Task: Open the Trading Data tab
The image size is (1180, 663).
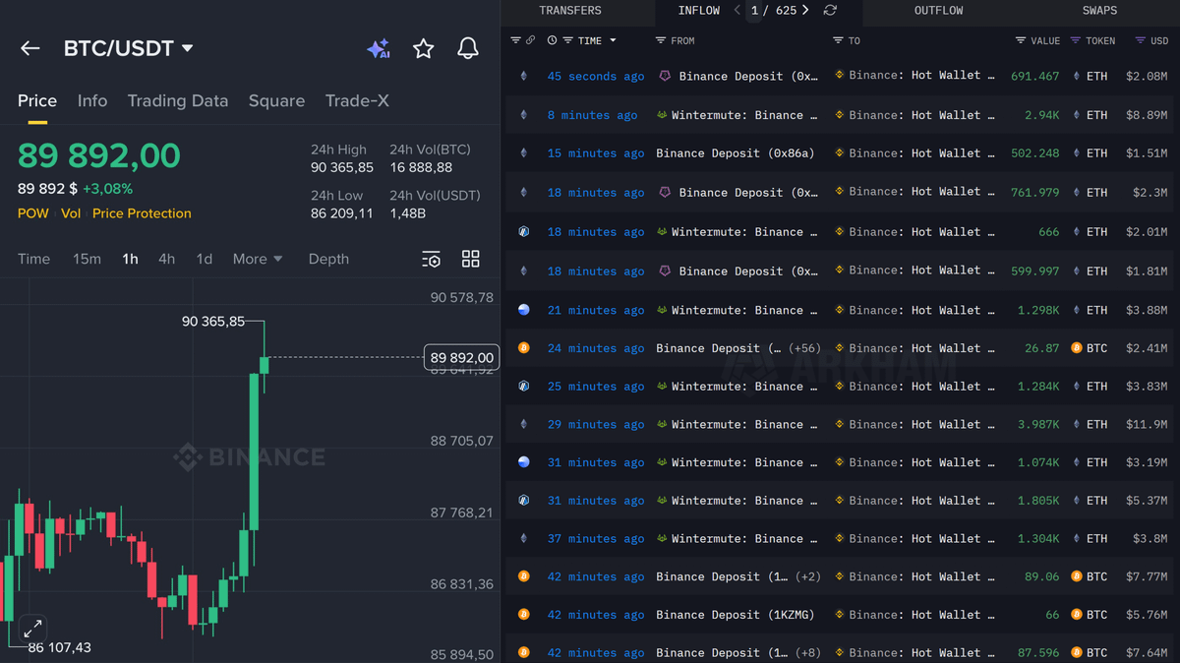Action: (178, 100)
